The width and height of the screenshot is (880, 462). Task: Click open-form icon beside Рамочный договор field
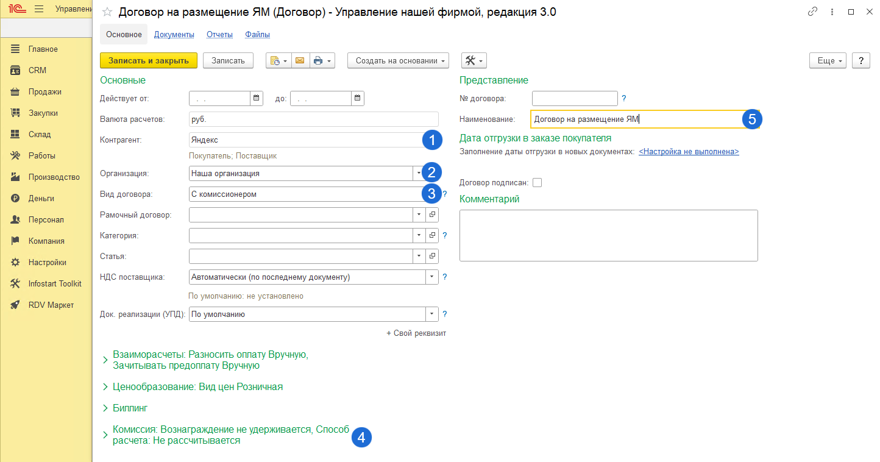432,215
